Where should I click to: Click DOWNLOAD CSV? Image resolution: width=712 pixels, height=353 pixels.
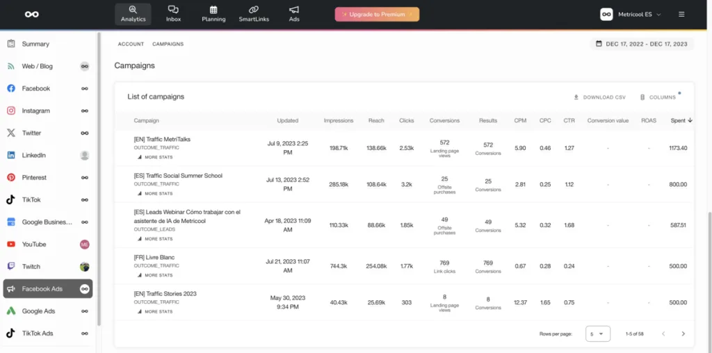600,97
